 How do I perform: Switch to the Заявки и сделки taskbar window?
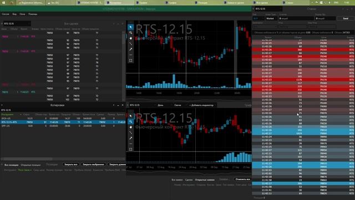point(237,3)
